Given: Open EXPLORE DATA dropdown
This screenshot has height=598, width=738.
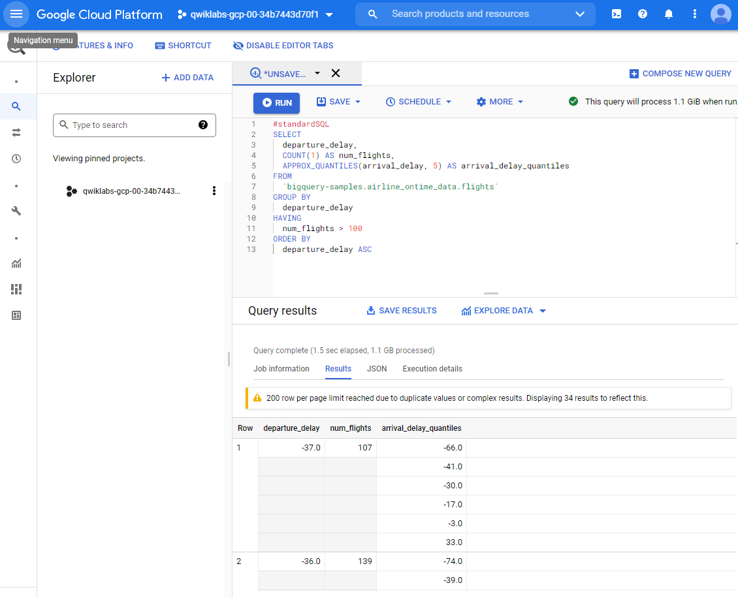Looking at the screenshot, I should (503, 311).
